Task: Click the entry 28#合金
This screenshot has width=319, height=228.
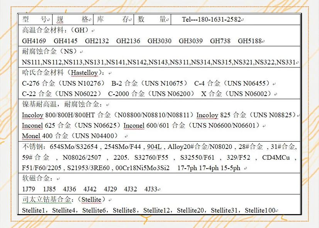Action: click(251, 147)
